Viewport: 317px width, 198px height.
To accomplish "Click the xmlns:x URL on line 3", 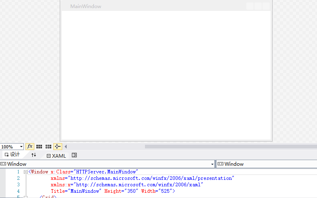I will pos(138,185).
